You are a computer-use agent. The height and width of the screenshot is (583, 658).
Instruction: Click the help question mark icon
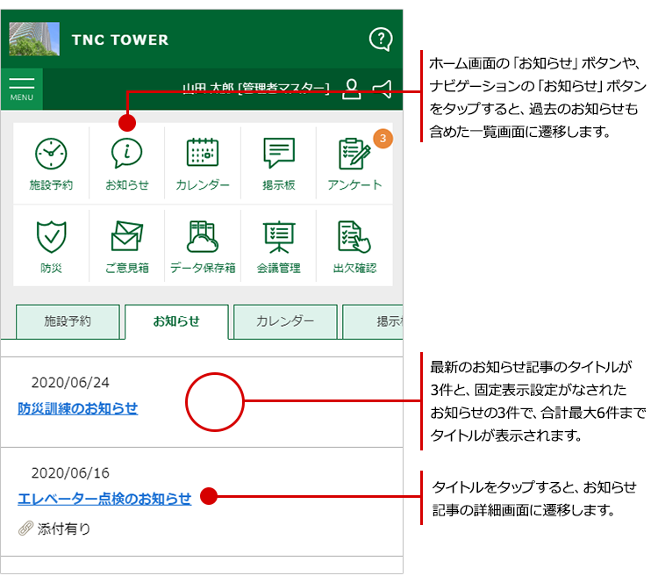380,39
